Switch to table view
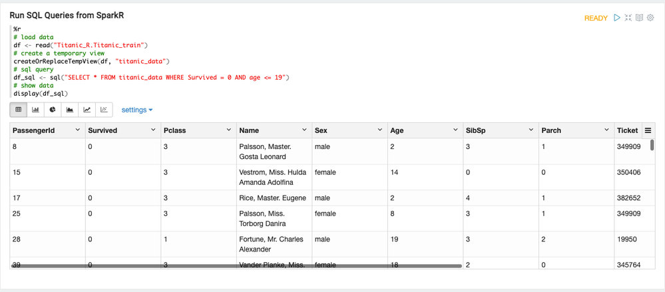The width and height of the screenshot is (665, 292). tap(19, 110)
